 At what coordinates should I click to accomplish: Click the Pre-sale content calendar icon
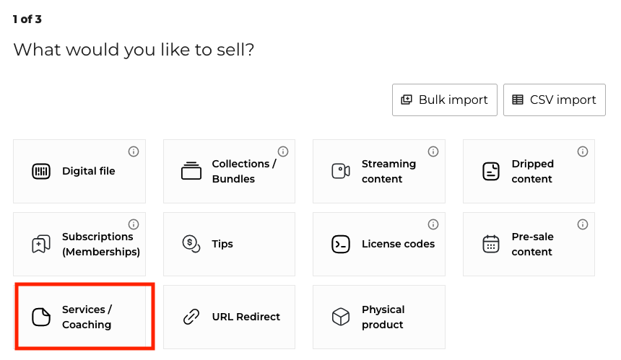[x=490, y=245]
